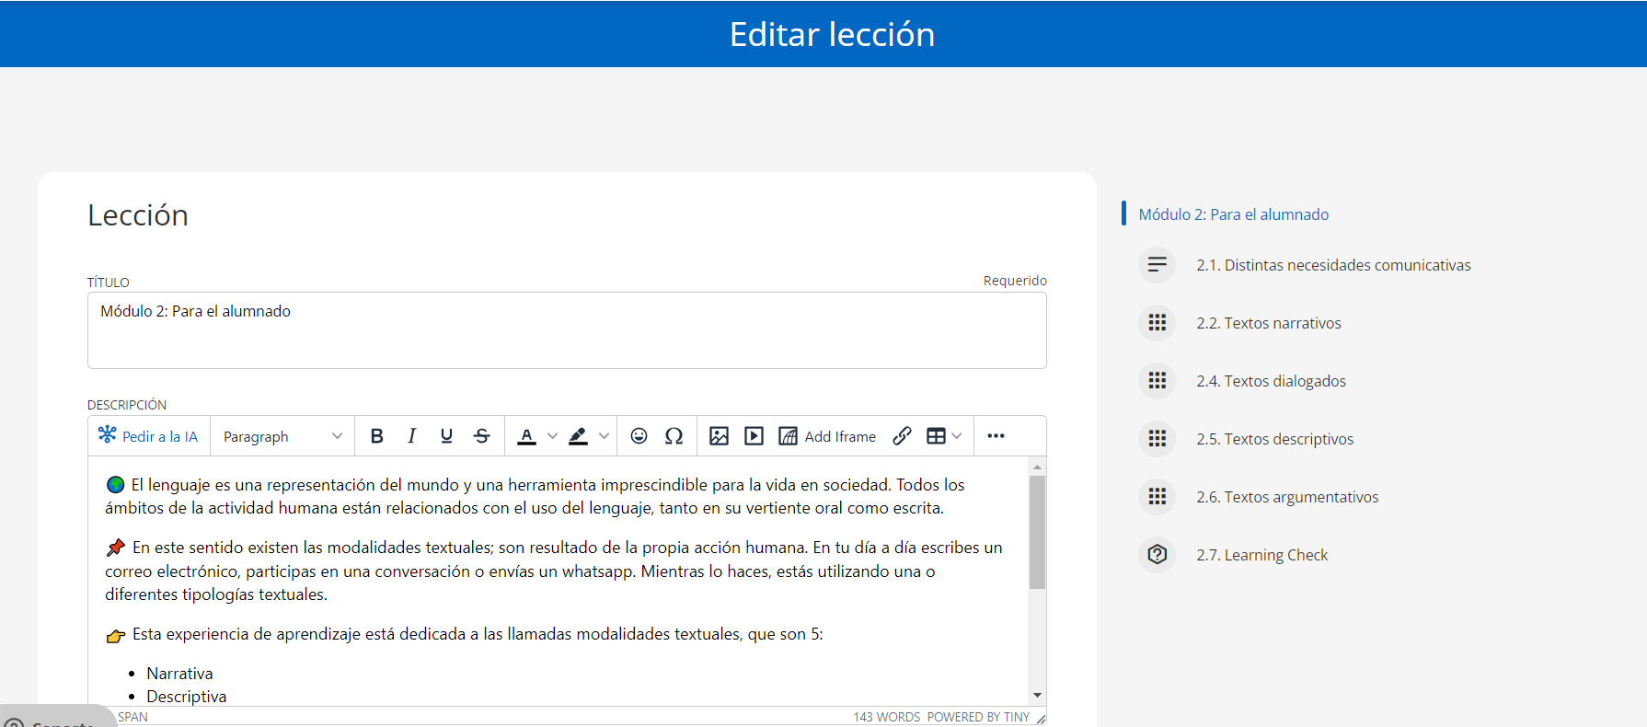Show more toolbar options (three dots)
Screen dimensions: 1647x727
pos(996,436)
